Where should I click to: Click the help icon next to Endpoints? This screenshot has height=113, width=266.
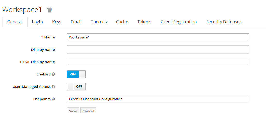[53, 99]
